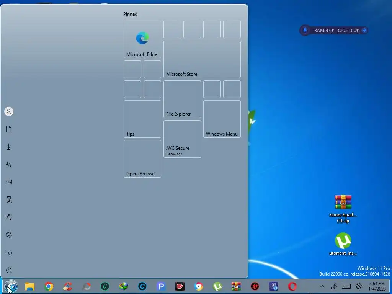Screen dimensions: 392x294
Task: Click the file search icon in sidebar
Action: click(9, 199)
